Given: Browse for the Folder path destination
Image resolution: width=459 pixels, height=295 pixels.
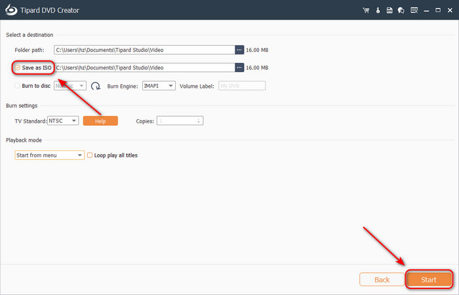Looking at the screenshot, I should 239,50.
